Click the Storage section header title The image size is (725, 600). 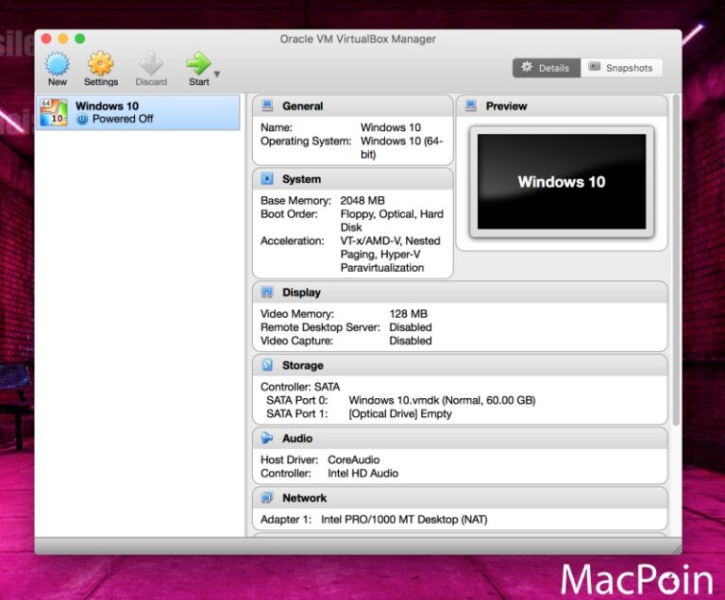[302, 365]
